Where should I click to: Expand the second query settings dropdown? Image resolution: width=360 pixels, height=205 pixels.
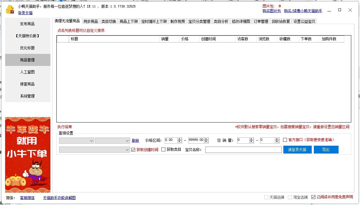click(112, 141)
